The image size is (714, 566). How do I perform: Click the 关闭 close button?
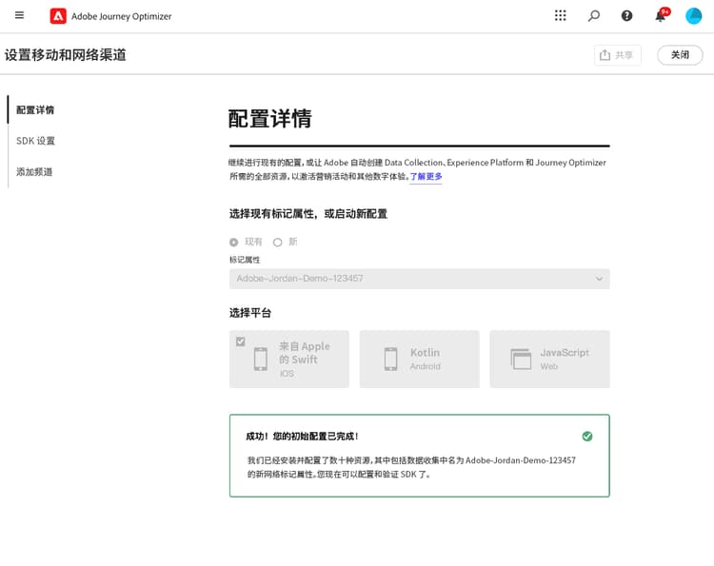pyautogui.click(x=680, y=55)
